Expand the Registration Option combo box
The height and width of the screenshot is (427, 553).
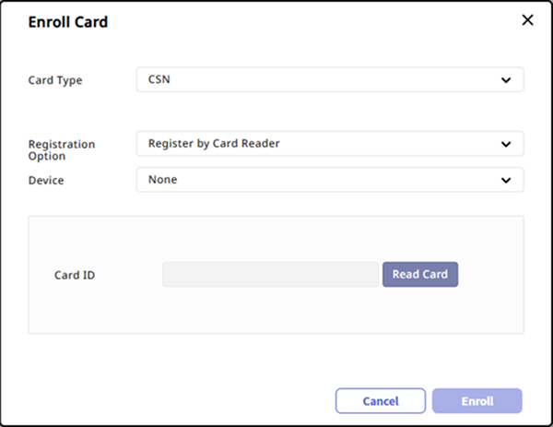click(x=329, y=144)
